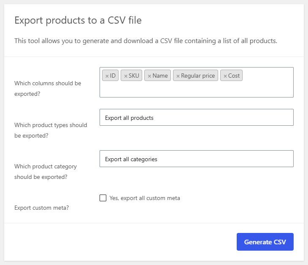308x265 pixels.
Task: Remove the Name column tag
Action: tap(149, 76)
